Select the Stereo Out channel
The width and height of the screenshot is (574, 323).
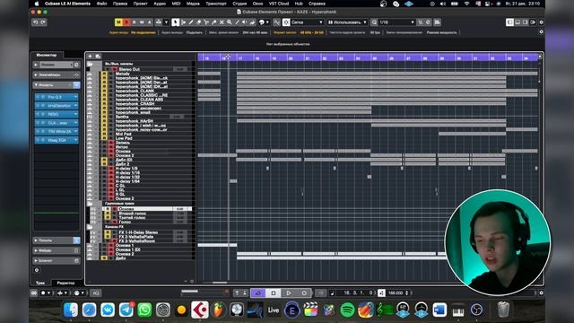[129, 69]
